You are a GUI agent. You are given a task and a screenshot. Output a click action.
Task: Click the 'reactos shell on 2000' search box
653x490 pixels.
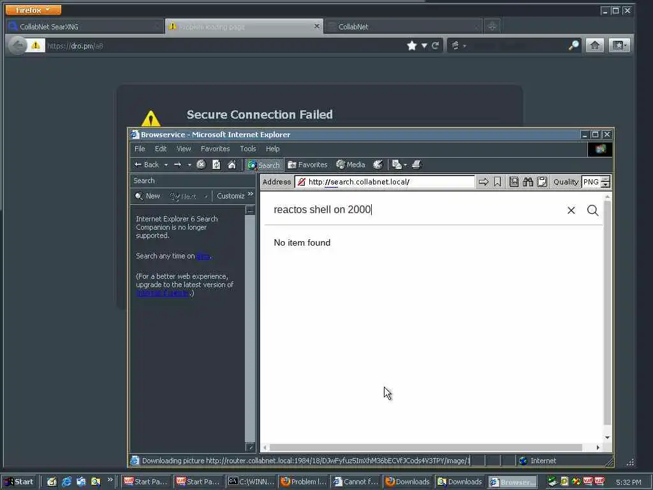(416, 209)
